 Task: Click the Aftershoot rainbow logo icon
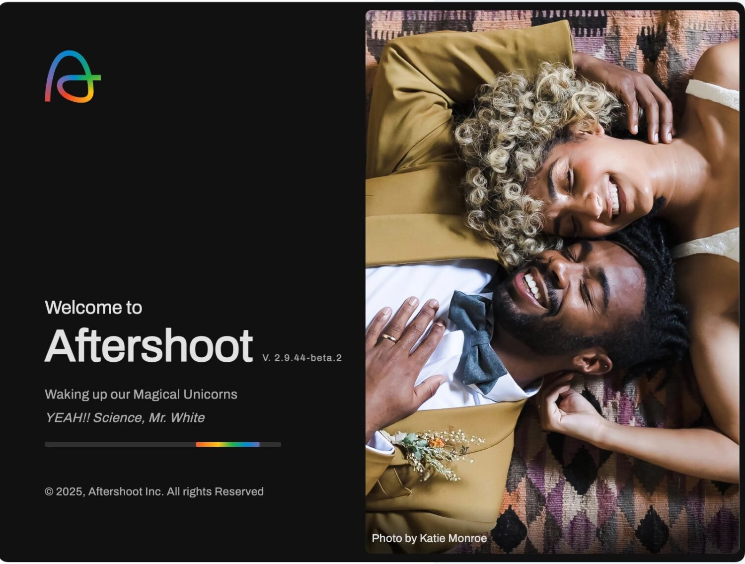tap(73, 77)
